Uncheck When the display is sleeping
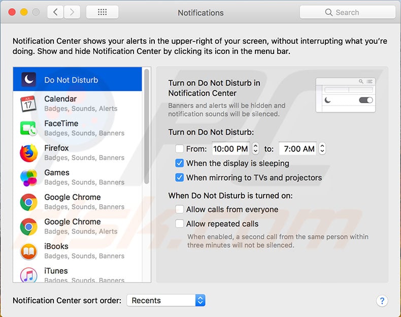The image size is (401, 317). click(179, 163)
